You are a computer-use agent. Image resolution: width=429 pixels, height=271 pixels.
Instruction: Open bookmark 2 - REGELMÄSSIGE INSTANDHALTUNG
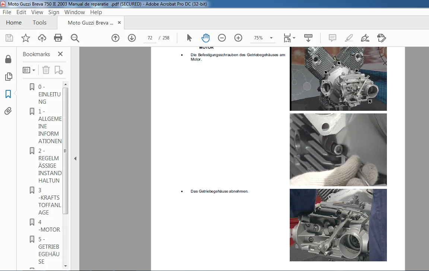coord(50,165)
